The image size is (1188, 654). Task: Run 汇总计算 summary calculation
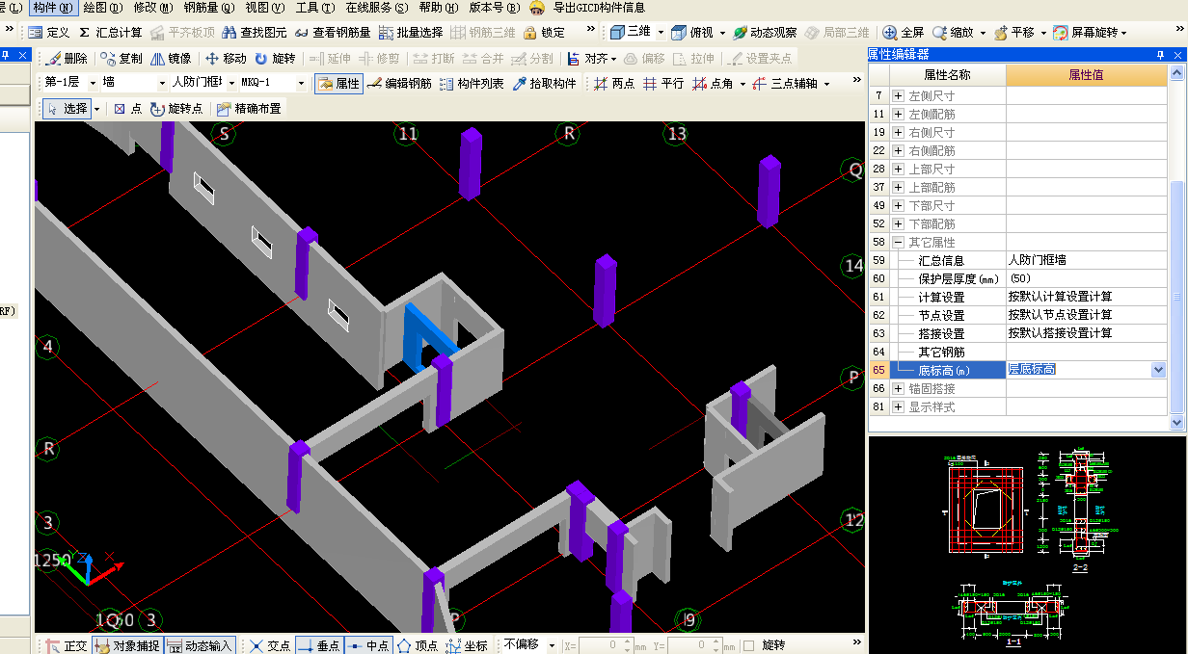[x=110, y=33]
